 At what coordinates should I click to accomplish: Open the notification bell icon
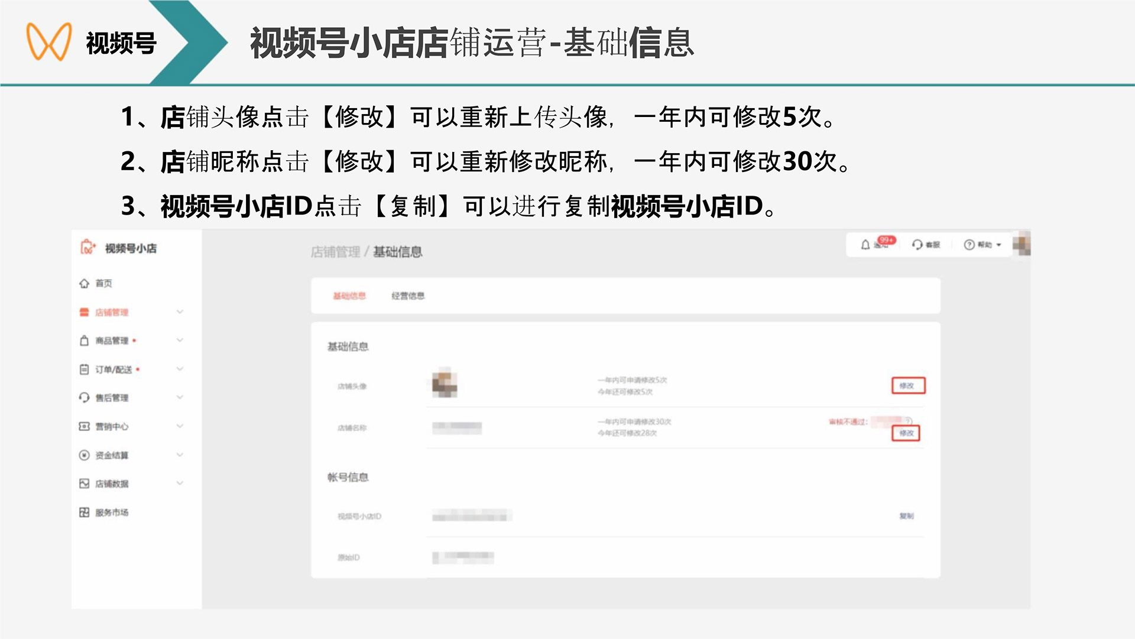coord(865,245)
